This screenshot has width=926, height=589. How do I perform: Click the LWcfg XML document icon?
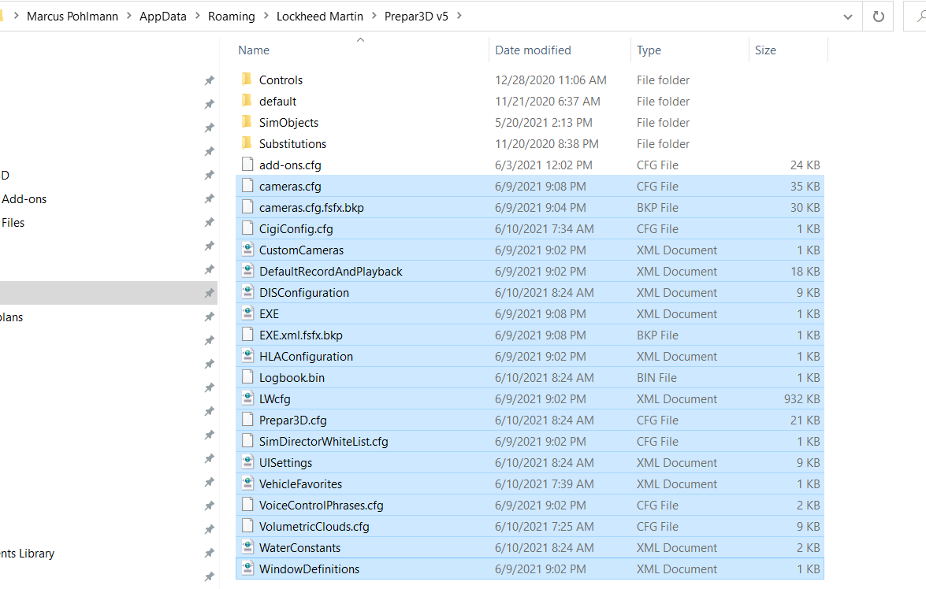(248, 398)
